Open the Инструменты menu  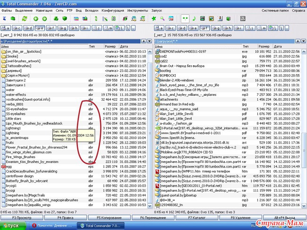(137, 10)
